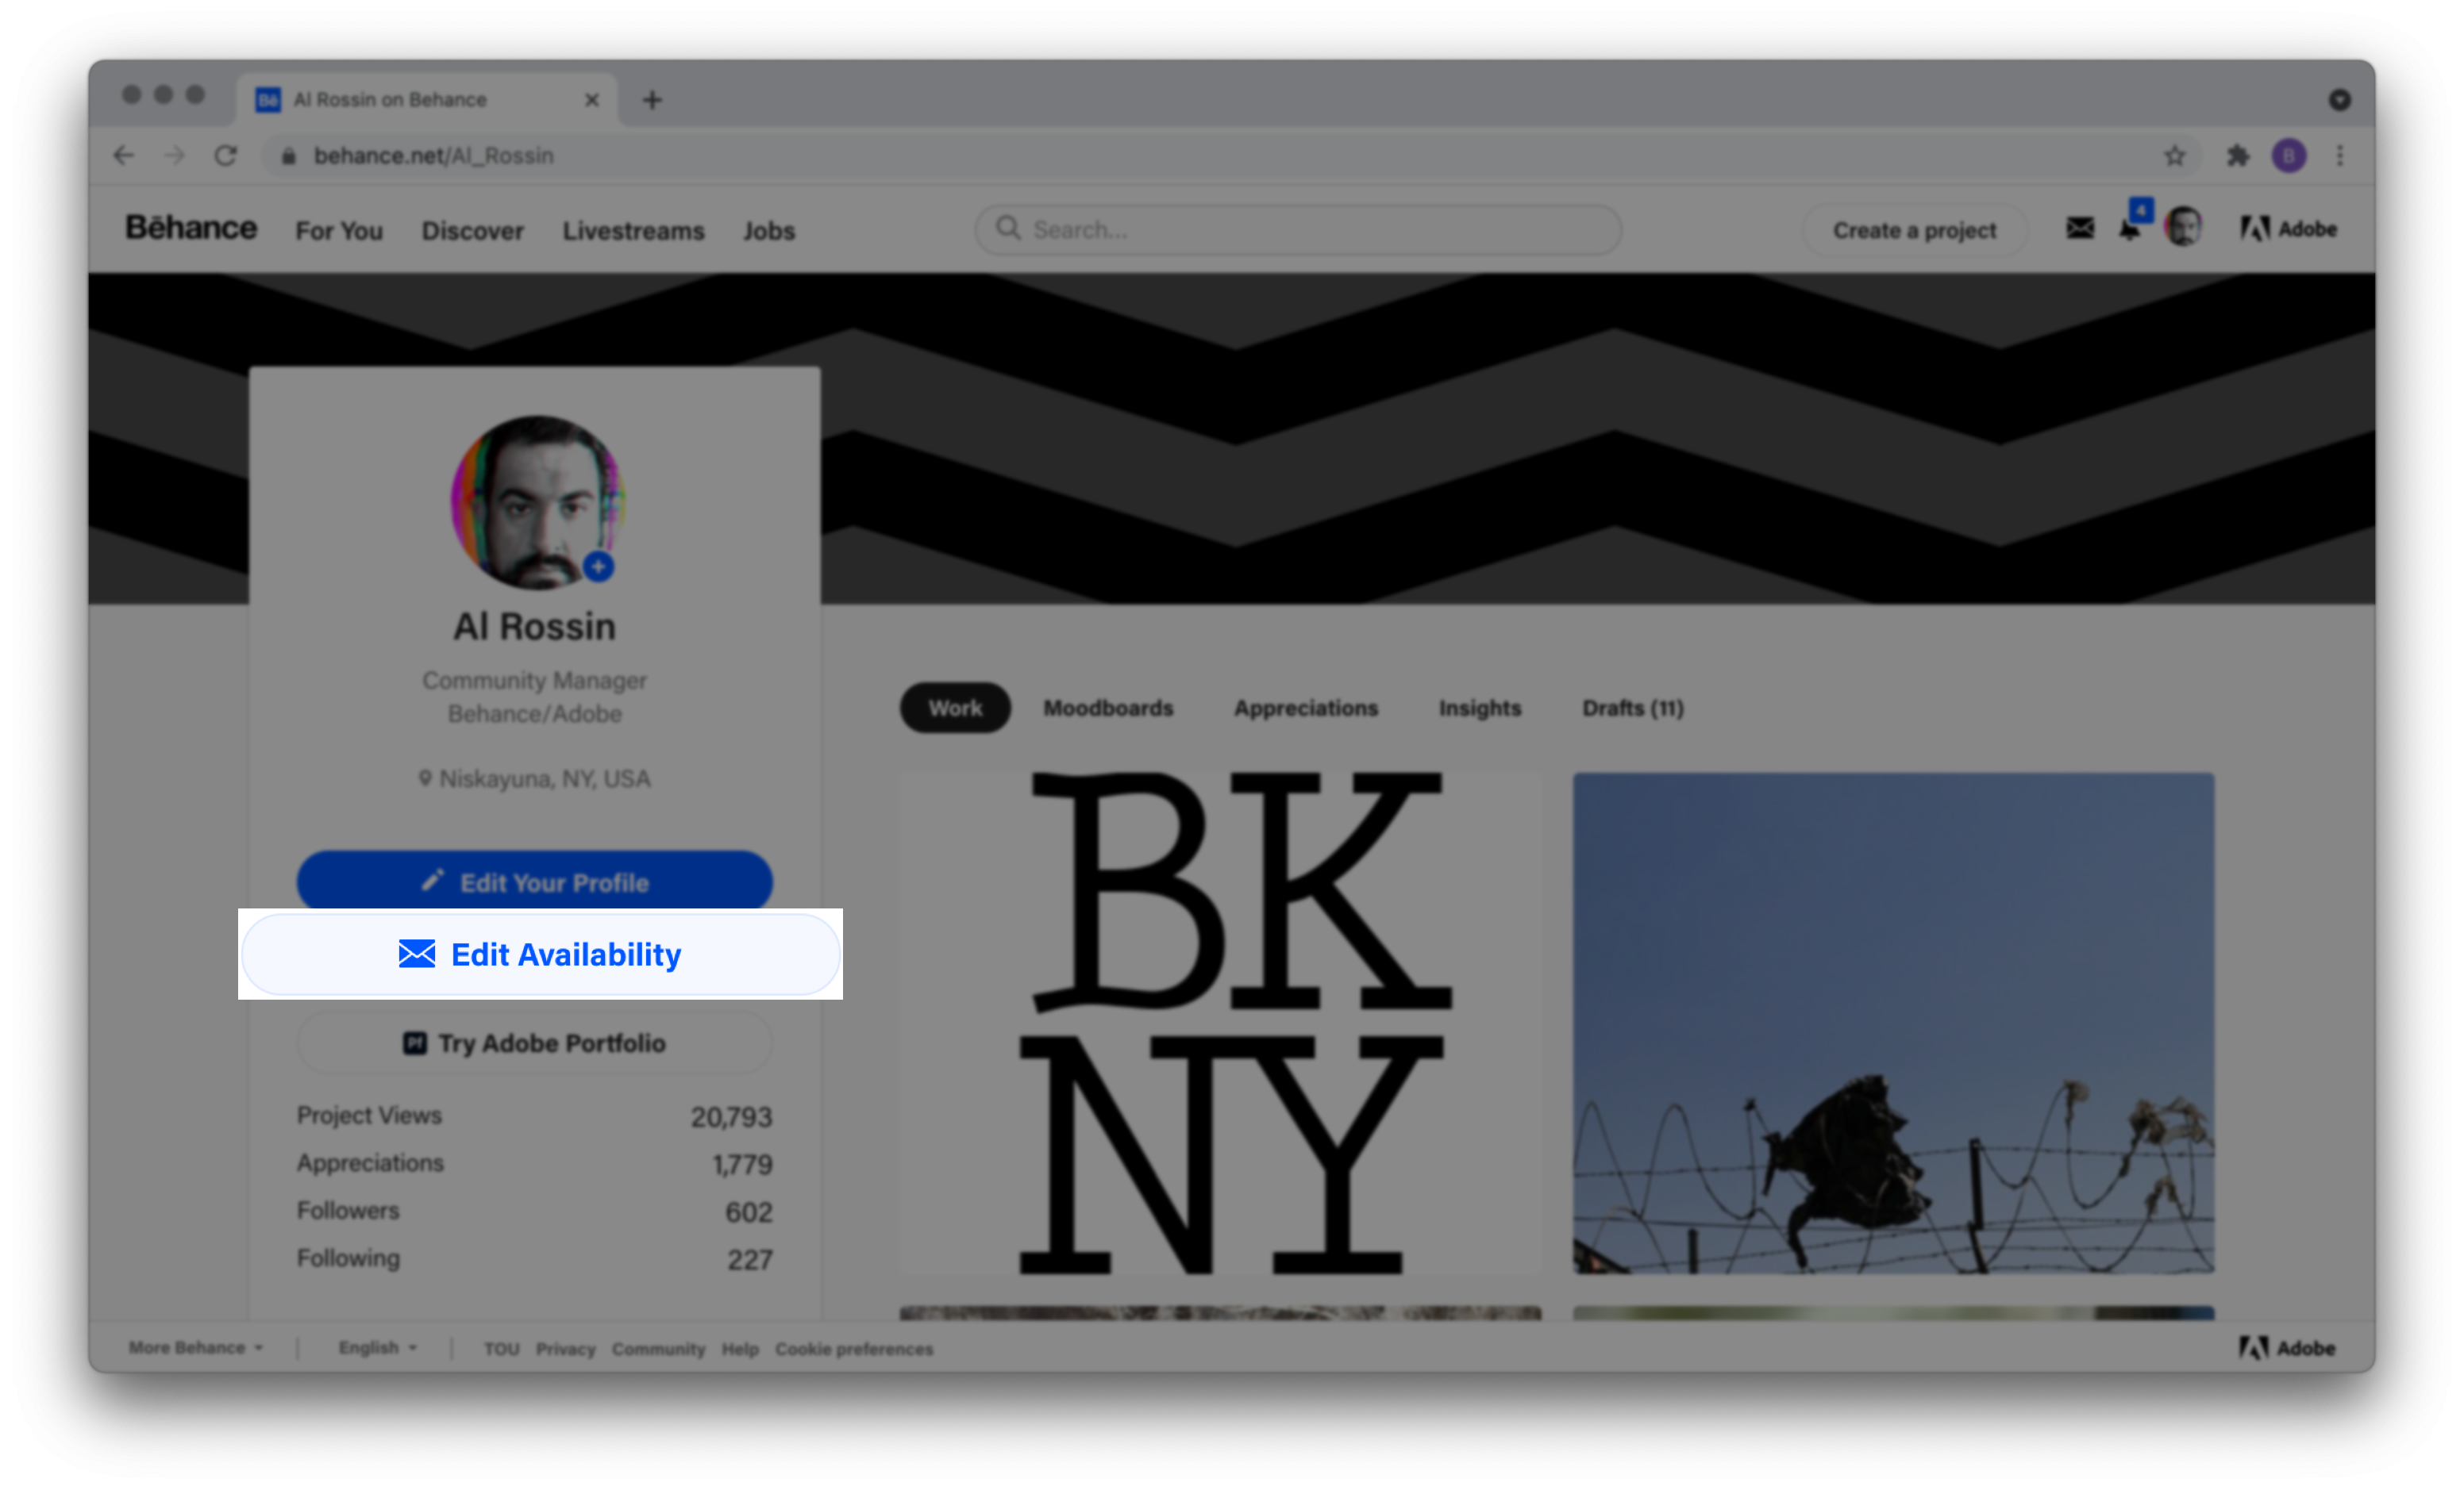Expand the More Behance dropdown

tap(196, 1348)
